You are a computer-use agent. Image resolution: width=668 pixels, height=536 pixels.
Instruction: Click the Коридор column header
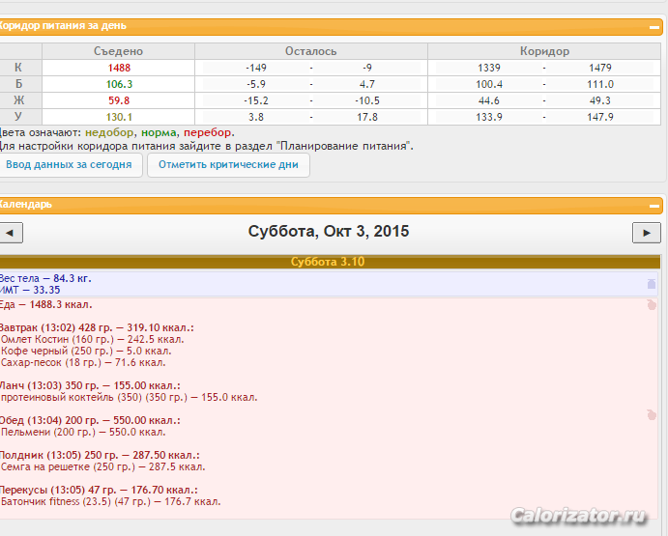[x=544, y=51]
